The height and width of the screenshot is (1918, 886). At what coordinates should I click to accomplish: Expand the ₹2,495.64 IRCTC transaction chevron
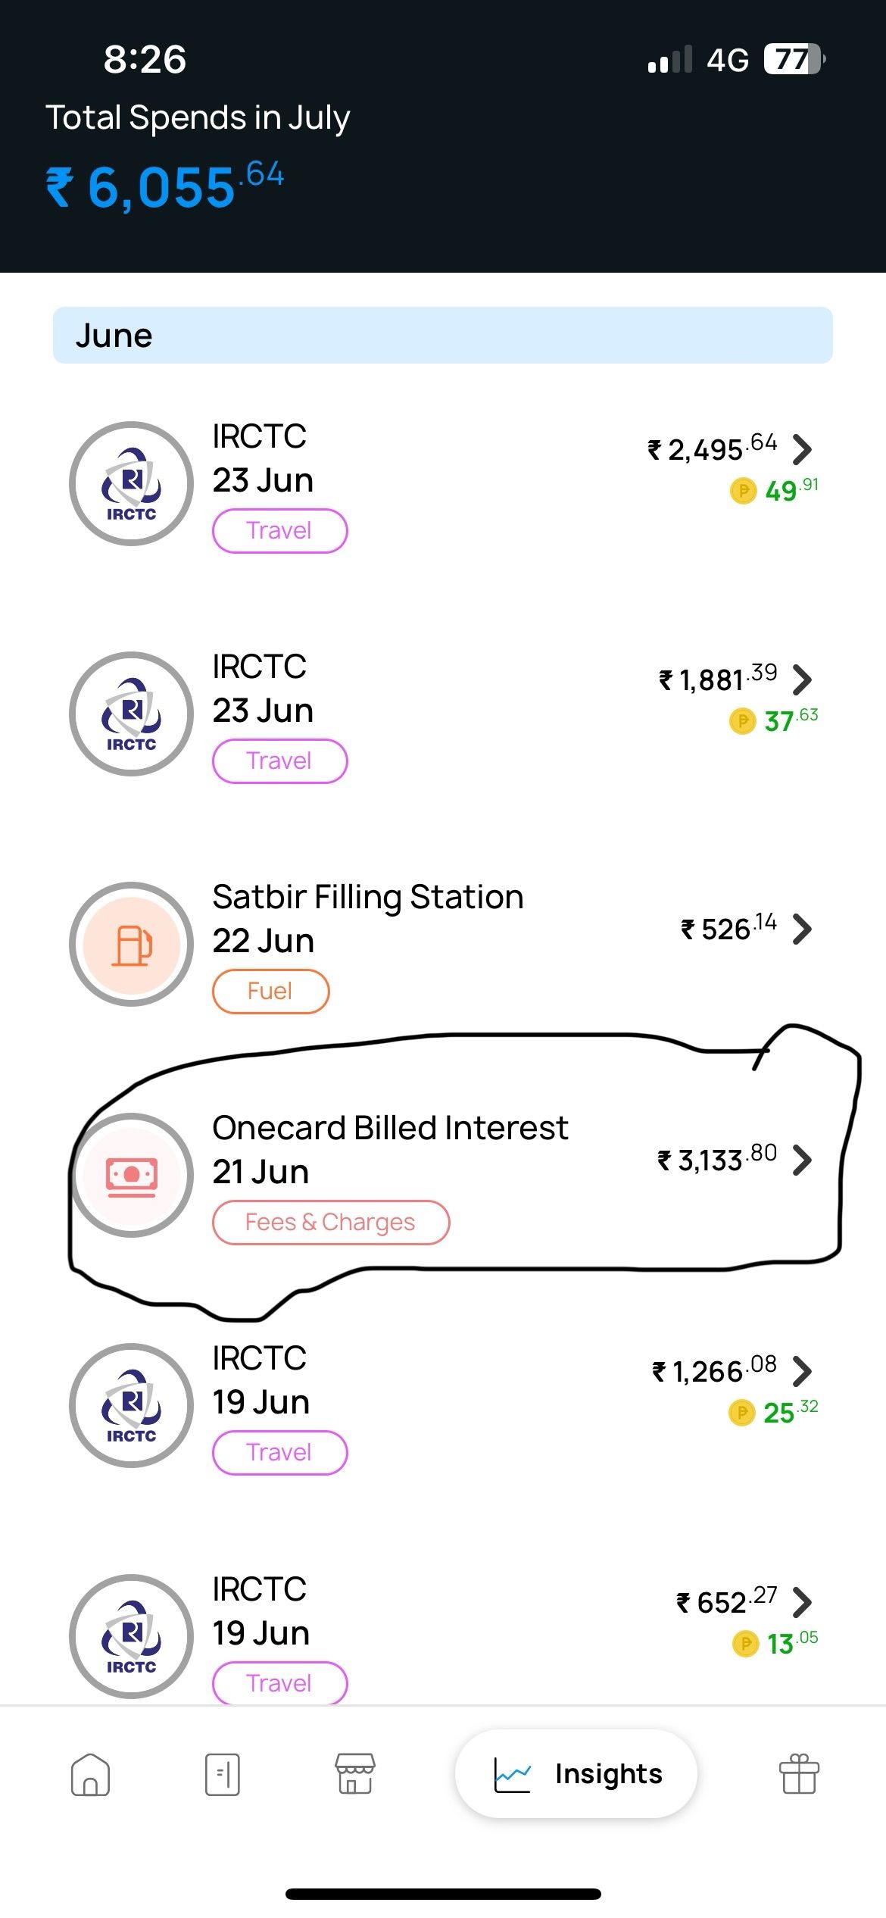802,449
